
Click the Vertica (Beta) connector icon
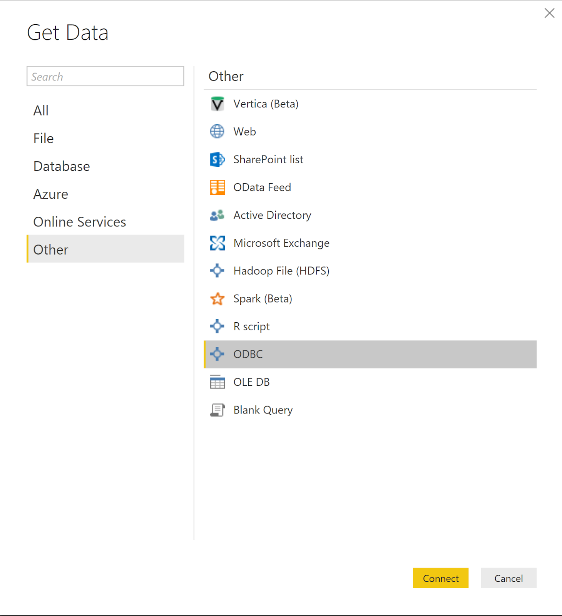point(217,104)
